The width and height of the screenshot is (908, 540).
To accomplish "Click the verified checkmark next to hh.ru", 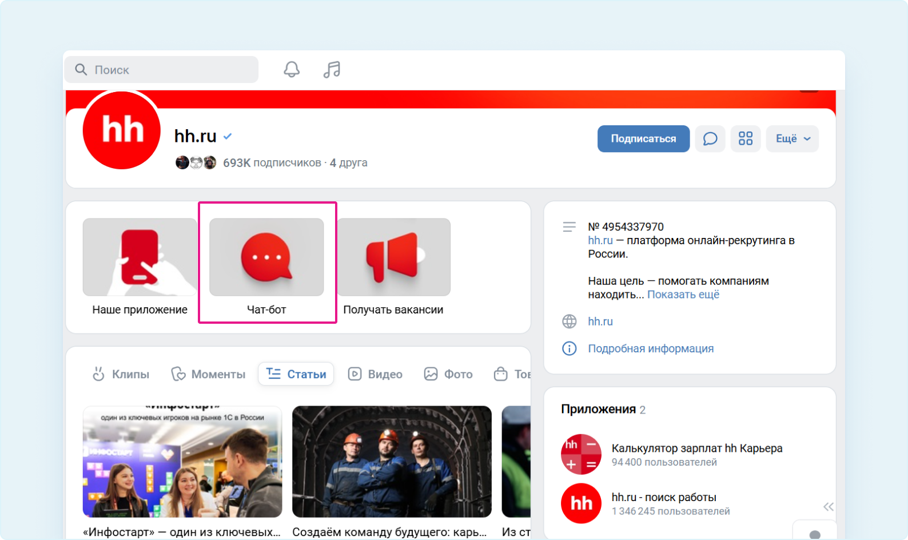I will pyautogui.click(x=228, y=136).
